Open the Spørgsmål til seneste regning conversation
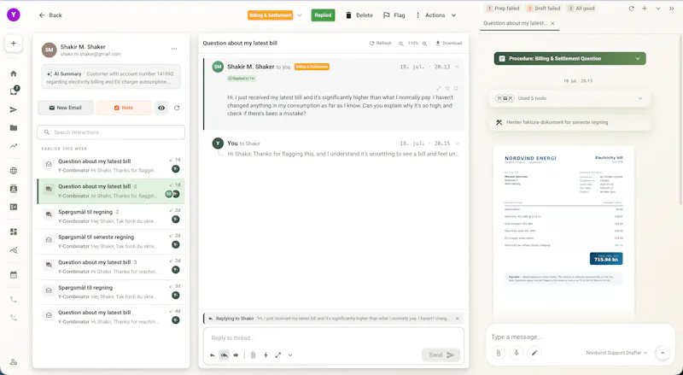Screen dimensions: 683x375 [x=111, y=241]
